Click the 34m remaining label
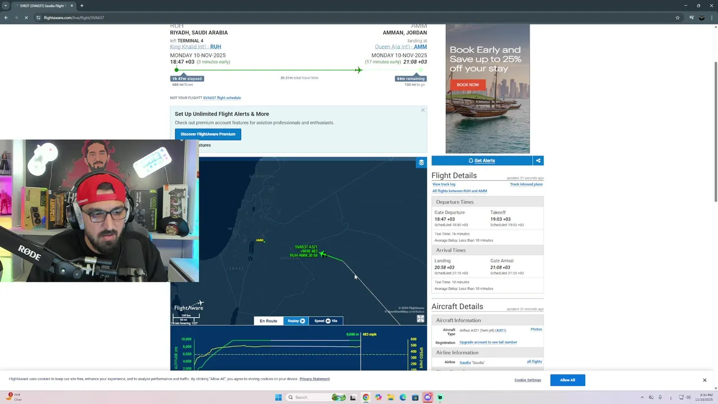Viewport: 718px width, 404px height. [x=411, y=79]
